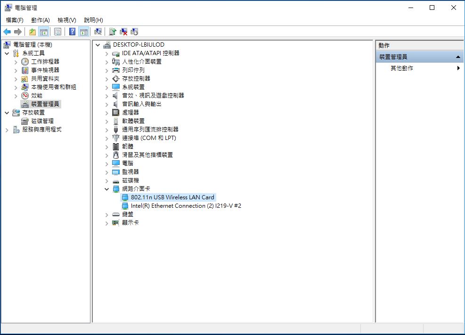This screenshot has width=465, height=335.
Task: Collapse 裝置管理員 section in actions pane
Action: click(458, 57)
